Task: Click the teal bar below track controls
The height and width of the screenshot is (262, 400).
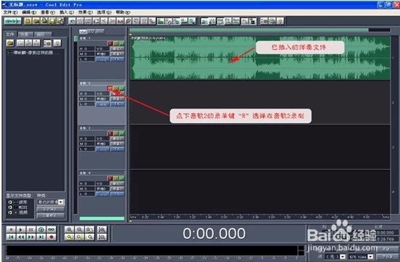Action: (x=101, y=219)
